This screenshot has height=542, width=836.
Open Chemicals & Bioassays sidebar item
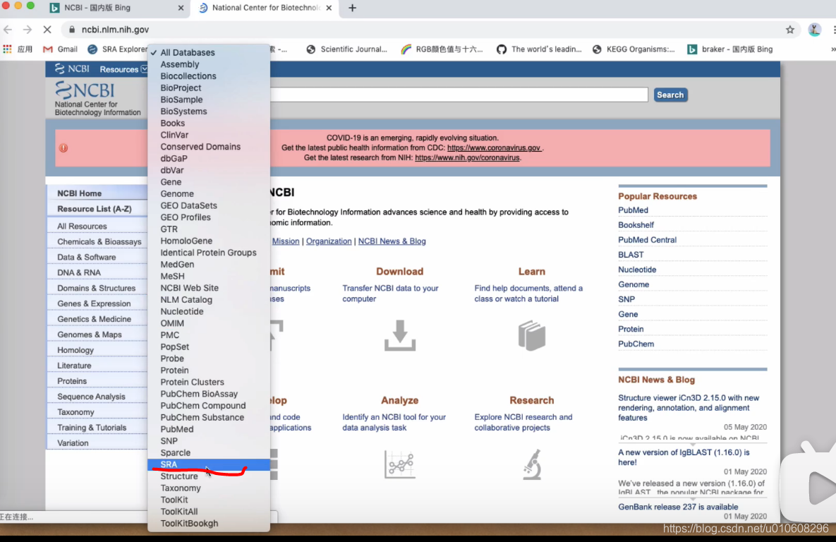99,241
